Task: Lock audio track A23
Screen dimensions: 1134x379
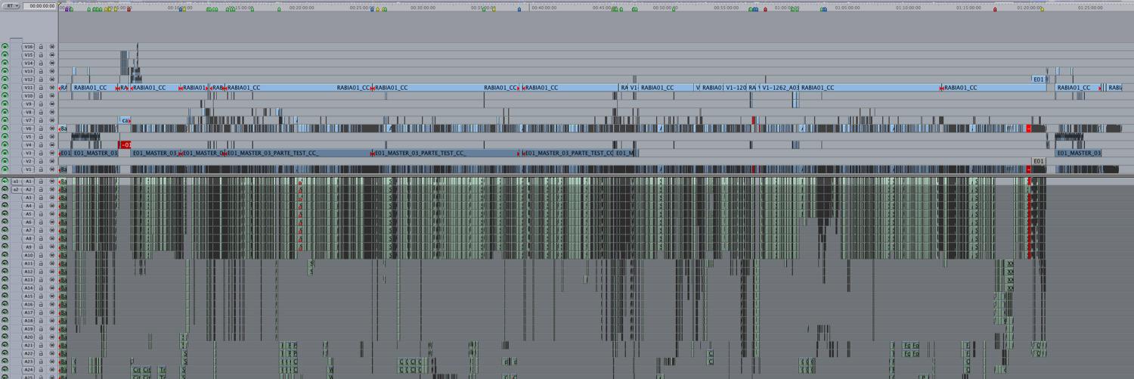Action: coord(42,362)
